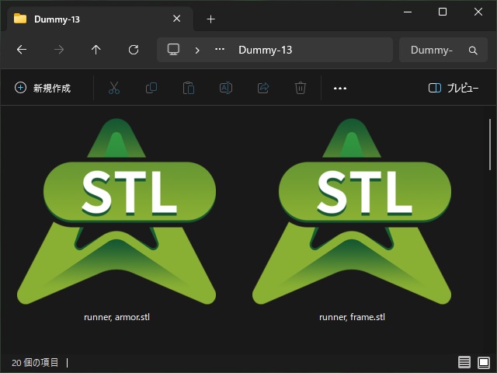This screenshot has height=373, width=497.
Task: Click the 20 個の項目 status text
Action: pyautogui.click(x=35, y=362)
